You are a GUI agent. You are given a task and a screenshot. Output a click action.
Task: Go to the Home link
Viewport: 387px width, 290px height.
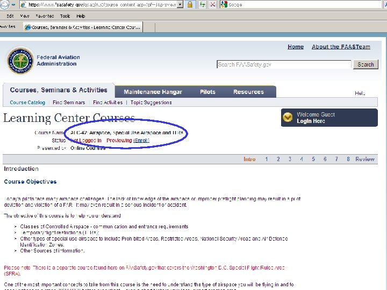296,47
